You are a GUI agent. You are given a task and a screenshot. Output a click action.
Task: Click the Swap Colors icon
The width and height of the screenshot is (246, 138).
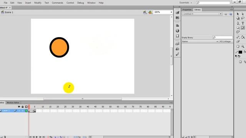(x=239, y=56)
